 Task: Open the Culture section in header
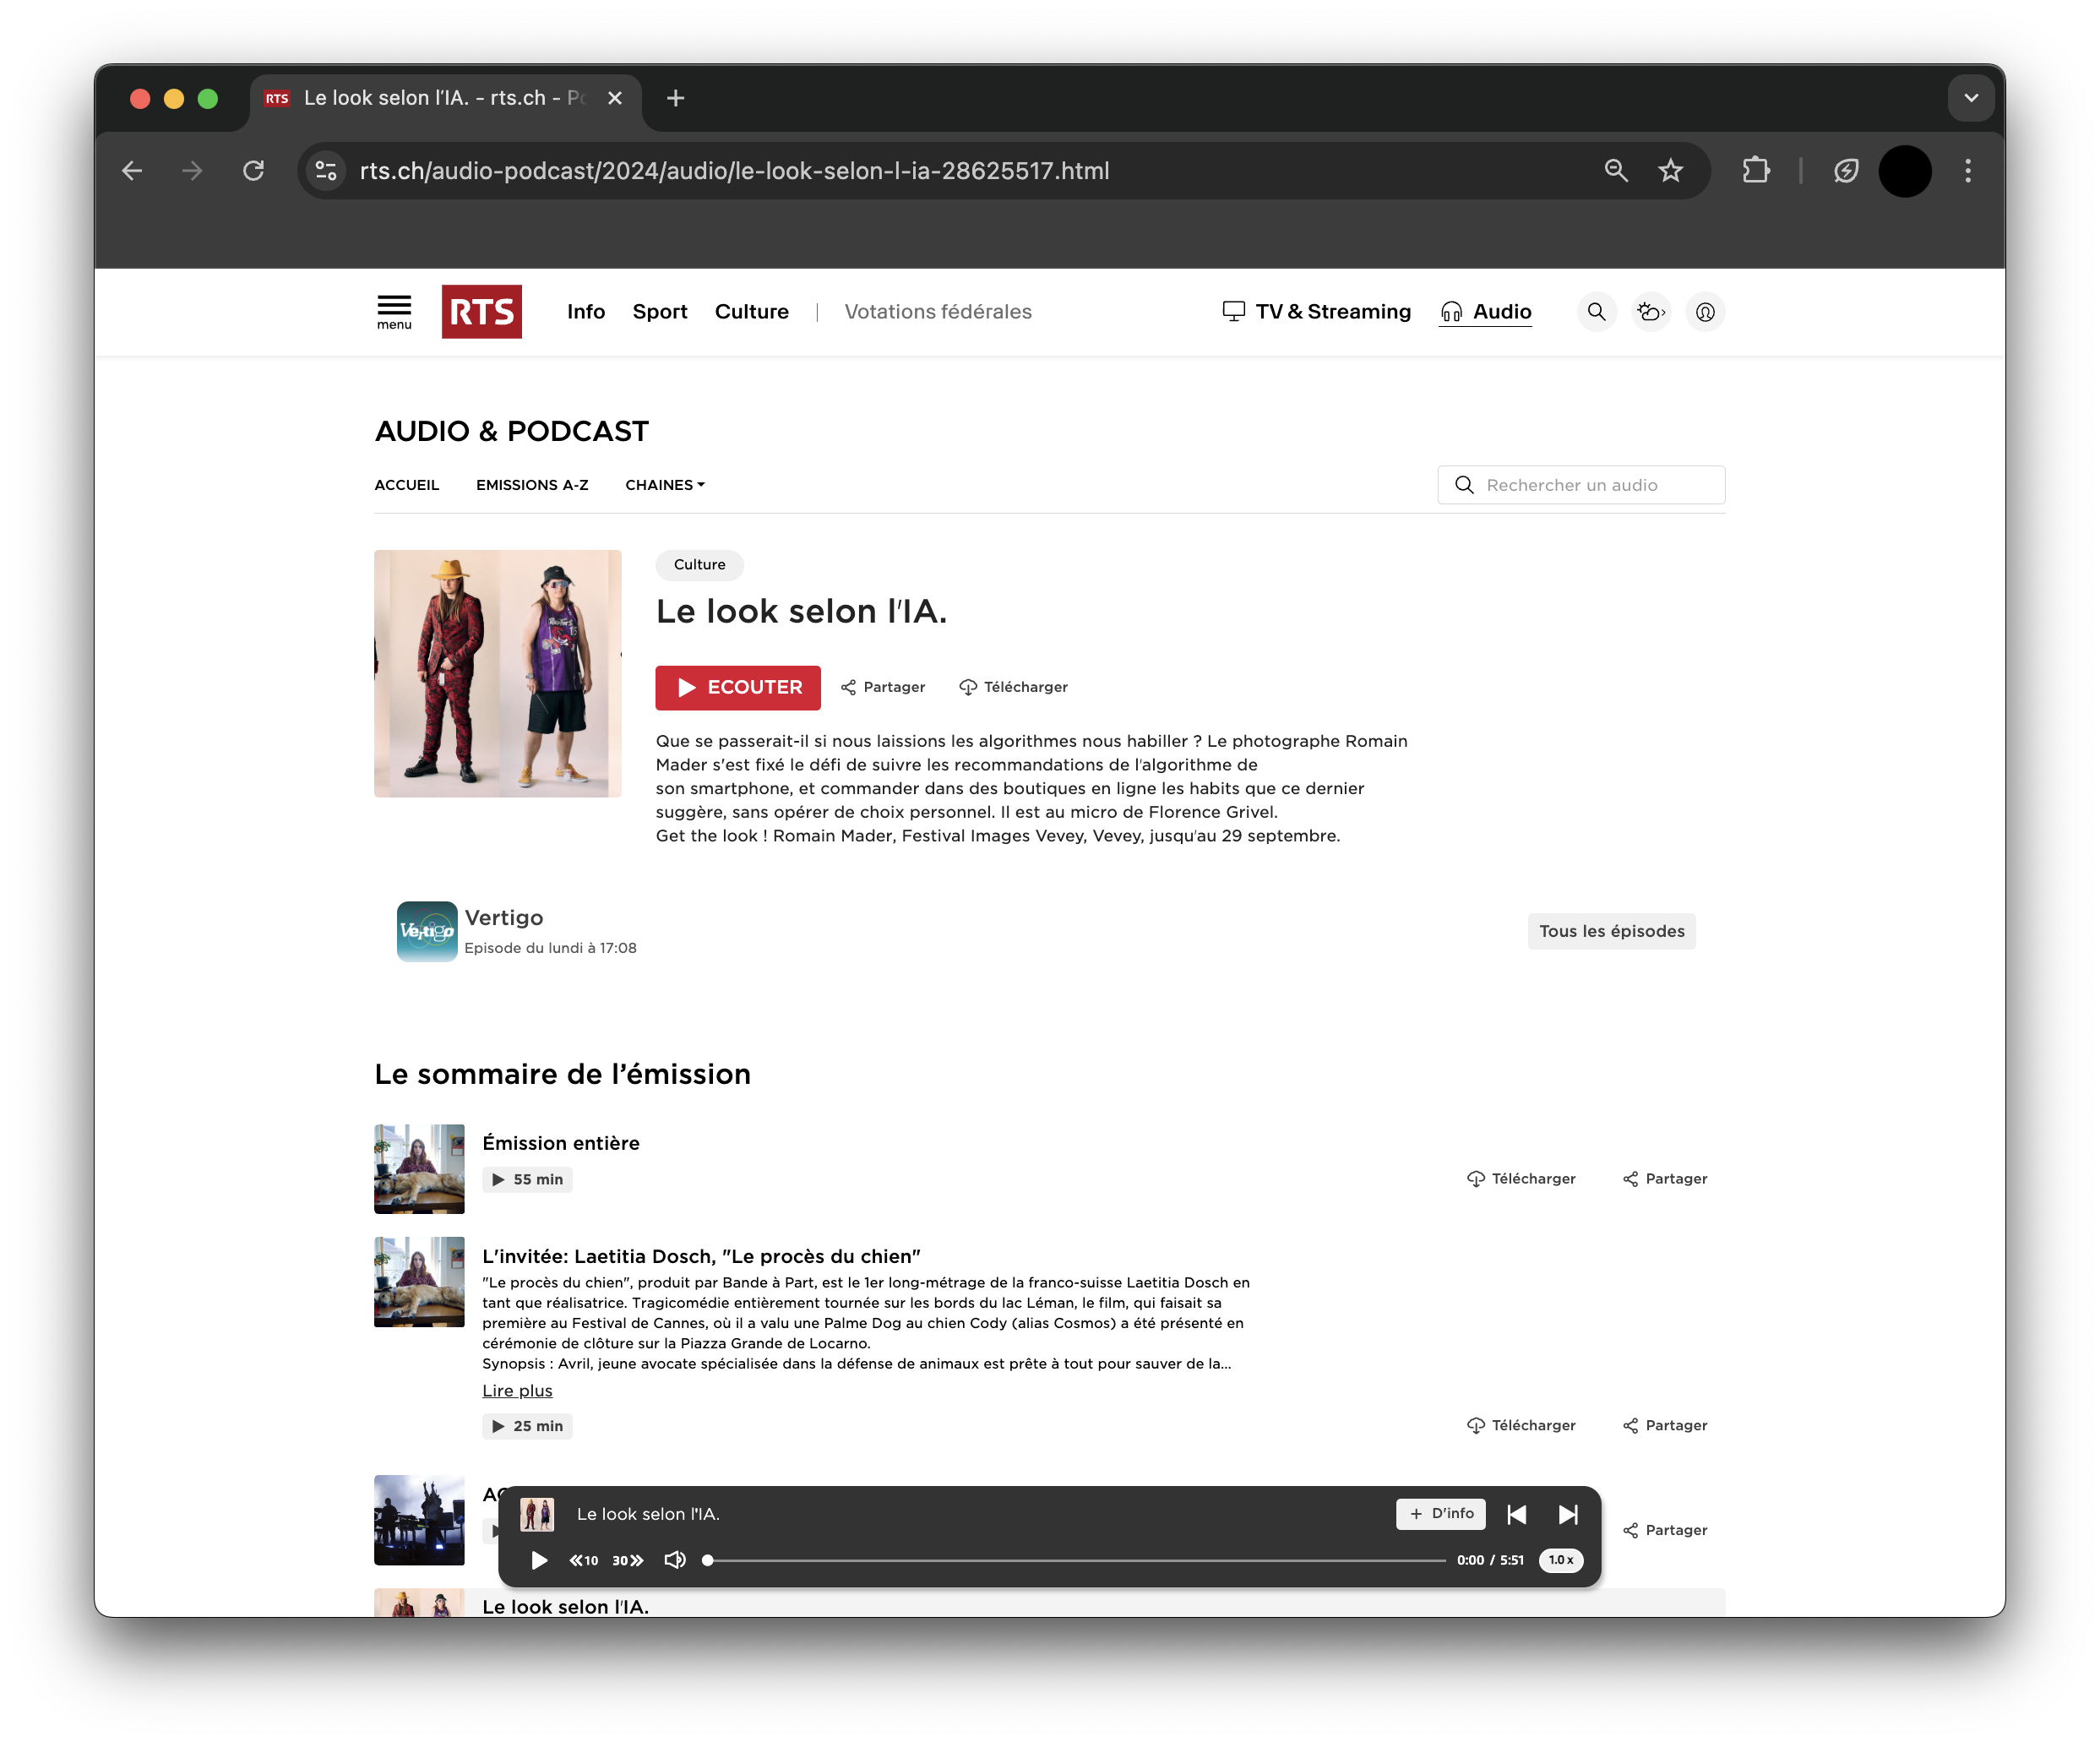pyautogui.click(x=752, y=312)
